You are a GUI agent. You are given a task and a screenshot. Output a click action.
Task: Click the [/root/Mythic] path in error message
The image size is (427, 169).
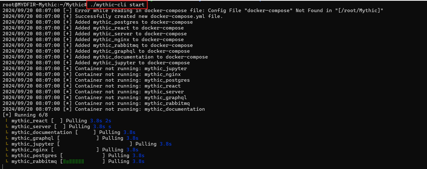click(x=359, y=10)
